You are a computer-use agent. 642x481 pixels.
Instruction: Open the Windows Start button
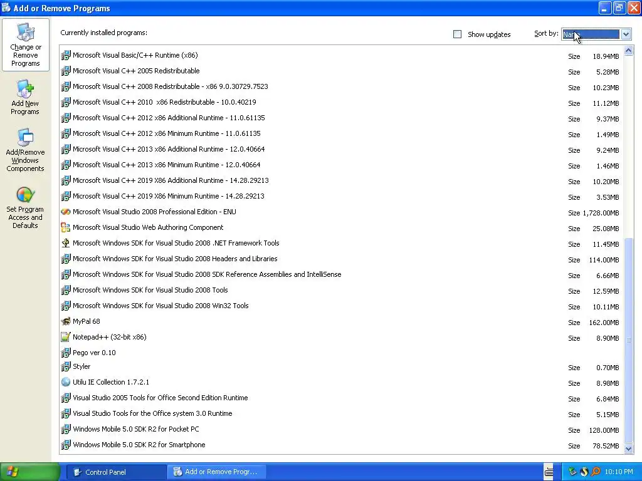point(29,472)
